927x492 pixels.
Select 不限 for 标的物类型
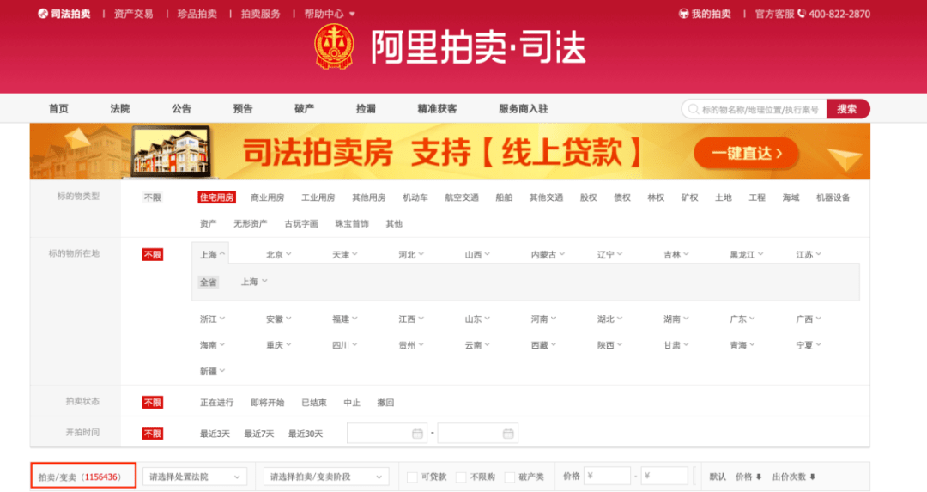click(153, 197)
